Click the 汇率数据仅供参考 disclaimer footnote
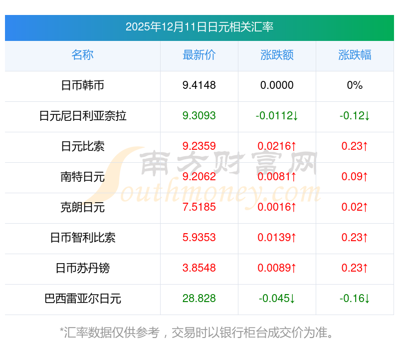The width and height of the screenshot is (399, 348). click(x=199, y=332)
